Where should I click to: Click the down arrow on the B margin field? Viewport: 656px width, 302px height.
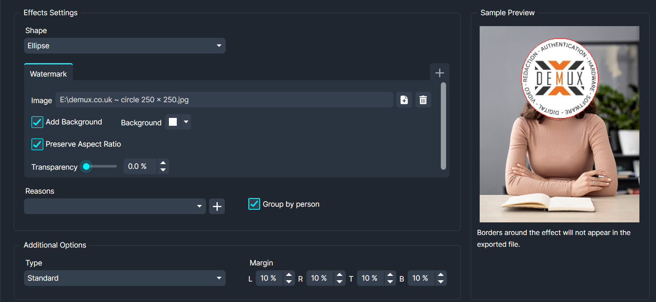coord(441,281)
